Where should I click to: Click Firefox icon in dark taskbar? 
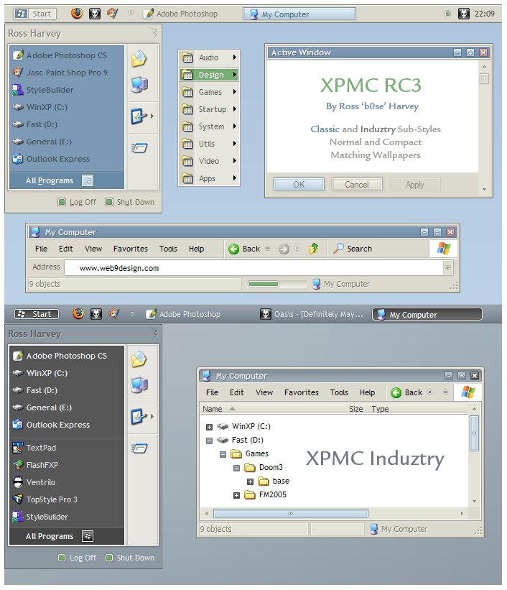pos(78,314)
